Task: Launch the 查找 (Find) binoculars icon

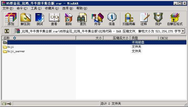Action: (x=83, y=19)
